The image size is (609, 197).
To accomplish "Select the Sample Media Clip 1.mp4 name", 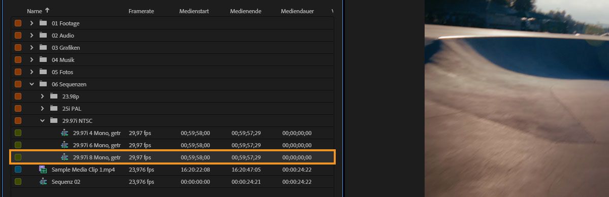I will (x=83, y=170).
